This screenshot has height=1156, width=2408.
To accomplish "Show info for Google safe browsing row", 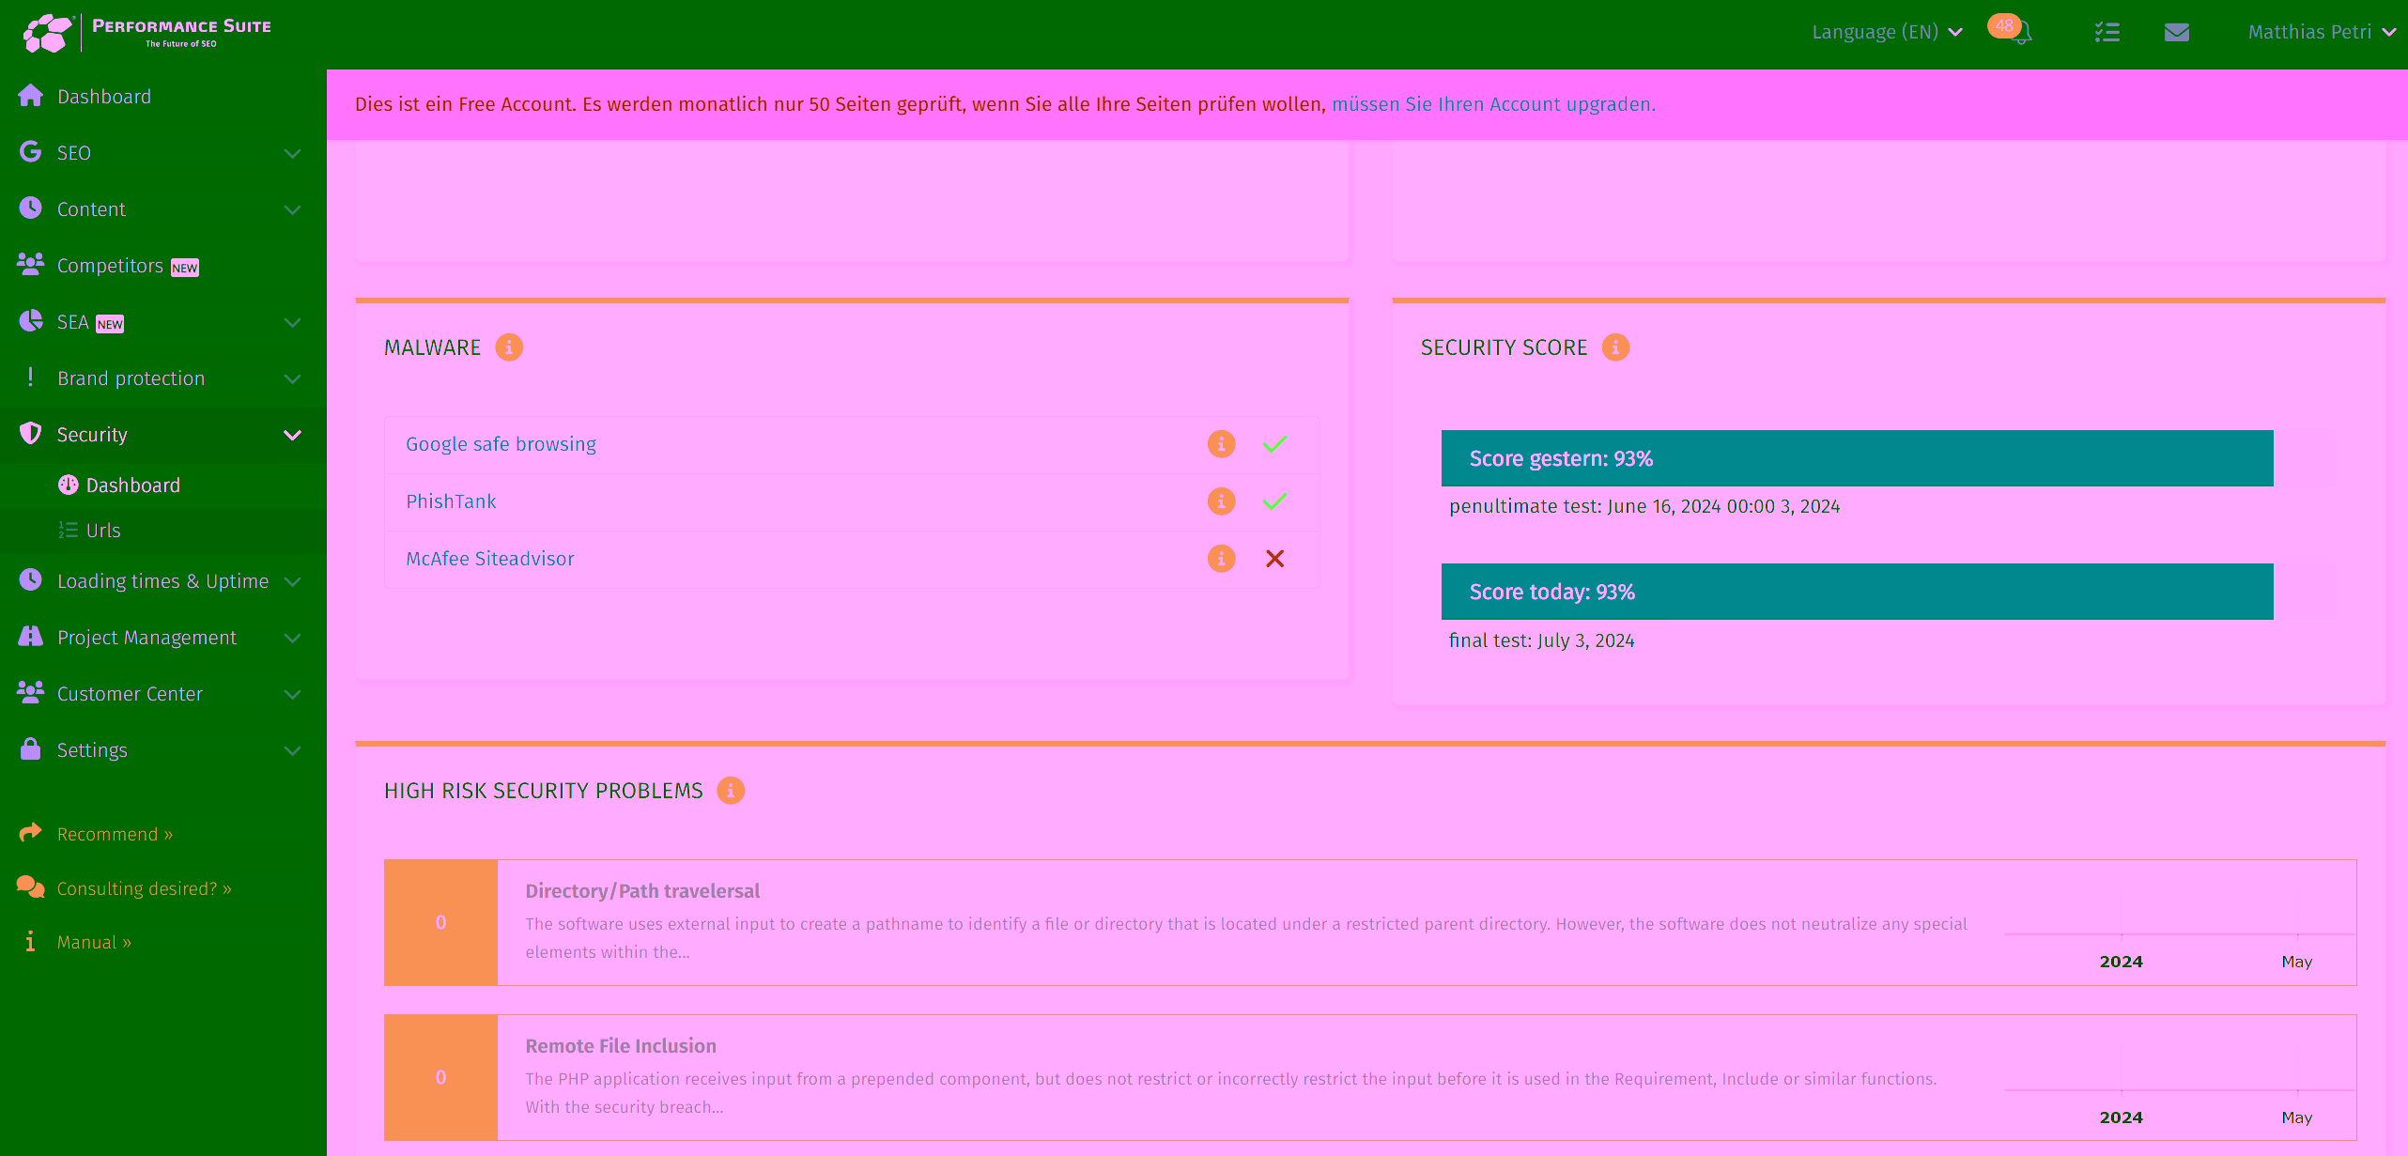I will point(1221,444).
